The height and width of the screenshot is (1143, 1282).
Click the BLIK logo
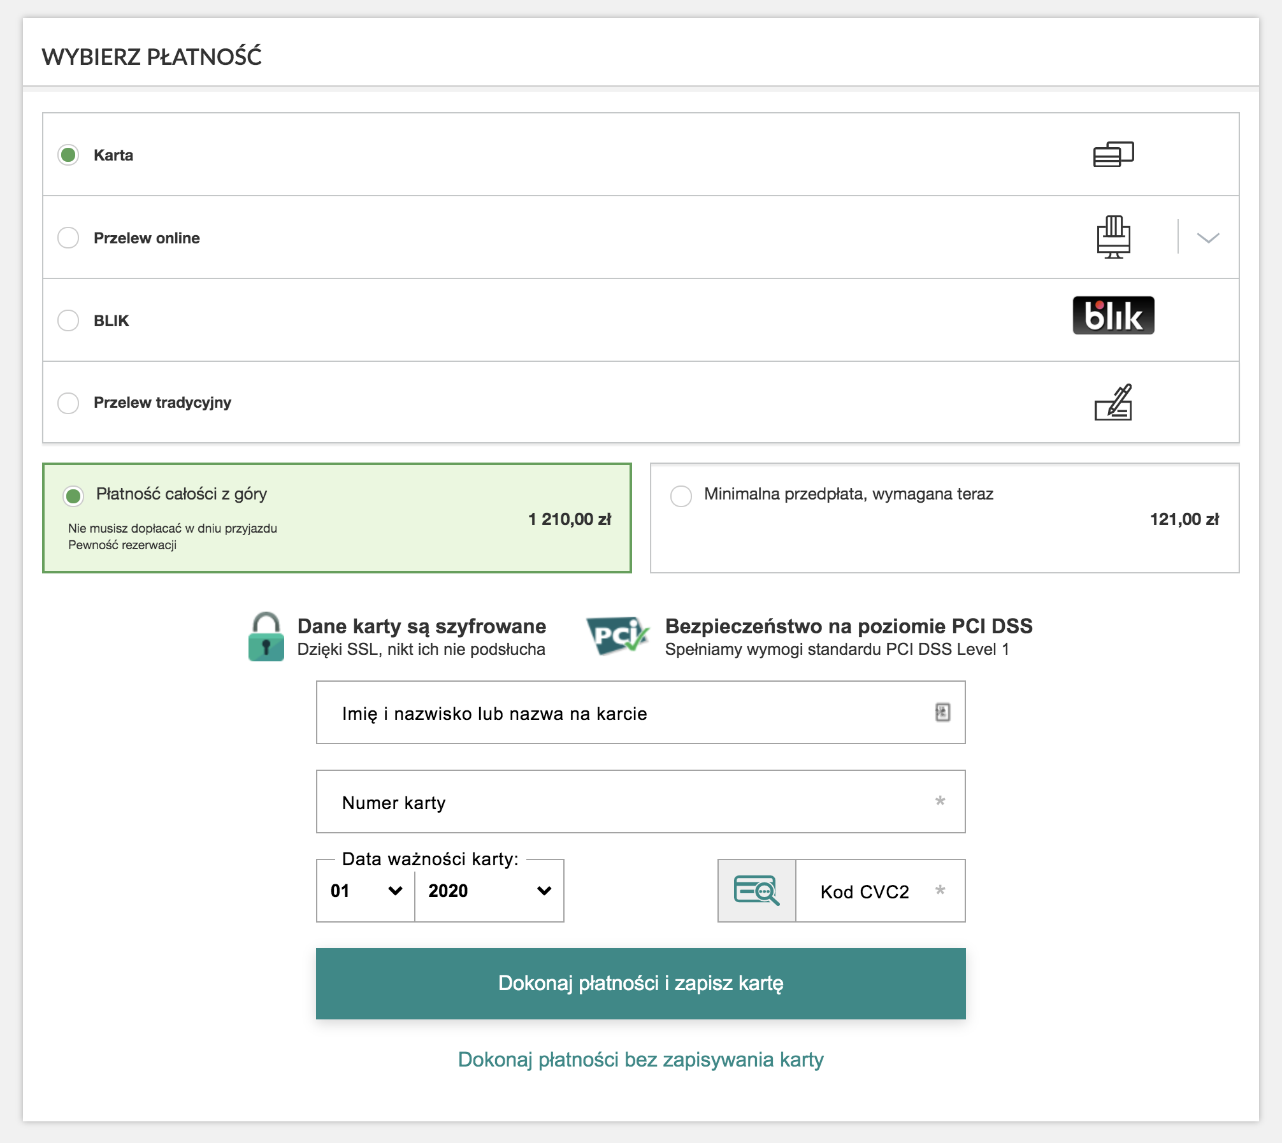[x=1113, y=315]
